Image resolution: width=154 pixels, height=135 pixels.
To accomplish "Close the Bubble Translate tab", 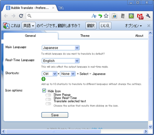I will [53, 8].
